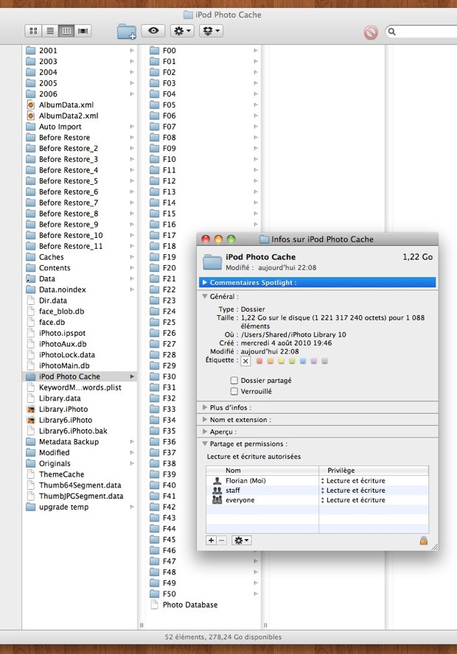Switch to Cover Flow view
Viewport: 457px width, 654px height.
point(83,31)
